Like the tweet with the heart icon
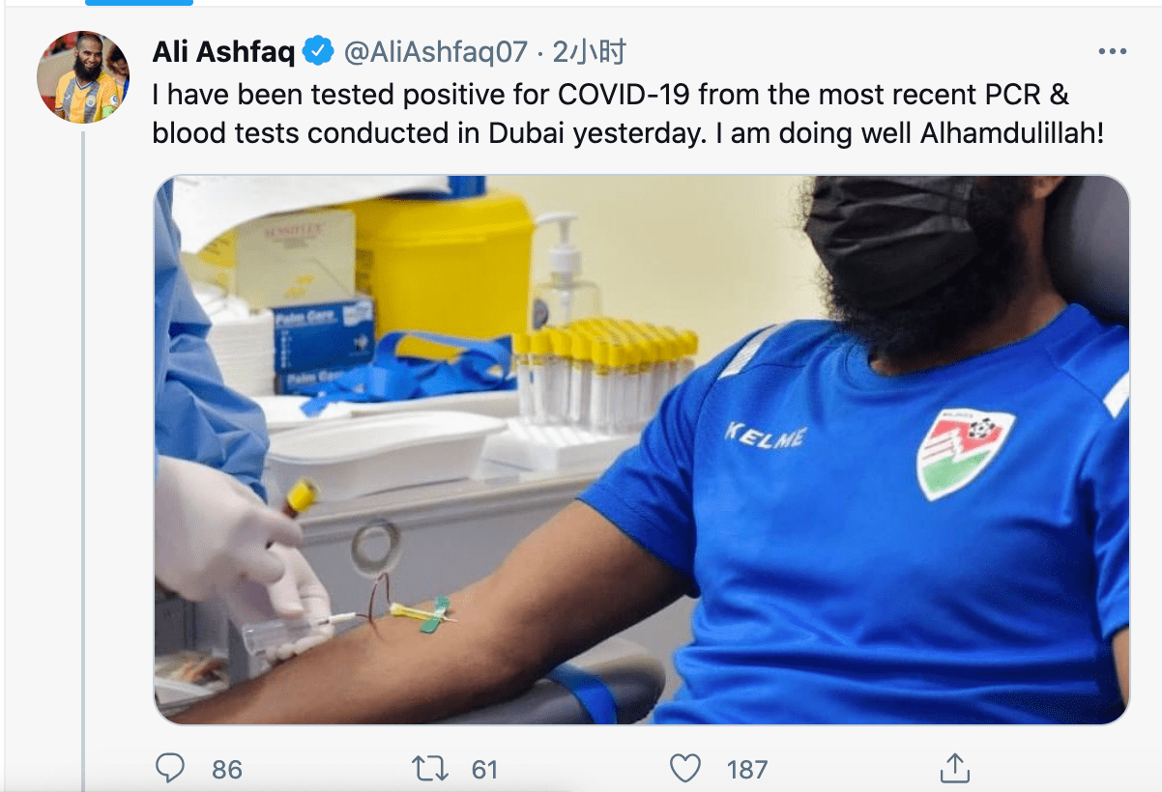The image size is (1162, 792). click(x=685, y=768)
